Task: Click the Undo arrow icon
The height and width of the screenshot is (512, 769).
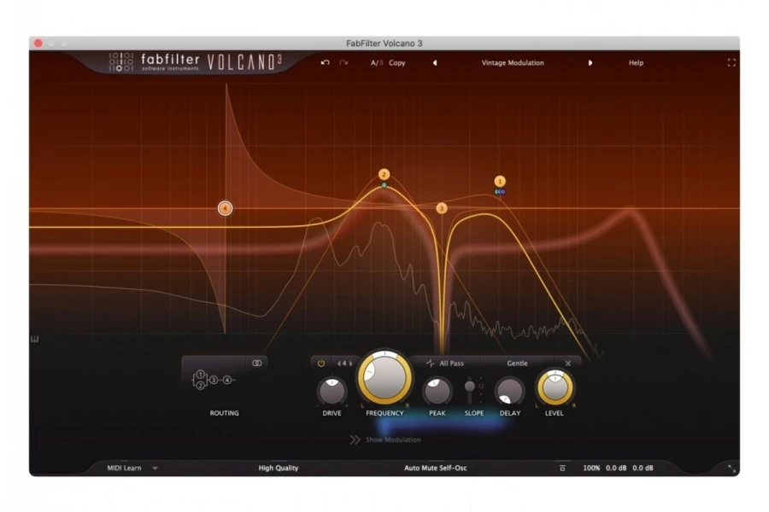Action: 325,62
